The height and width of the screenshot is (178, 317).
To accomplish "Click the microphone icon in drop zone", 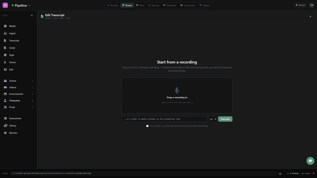I will click(177, 90).
